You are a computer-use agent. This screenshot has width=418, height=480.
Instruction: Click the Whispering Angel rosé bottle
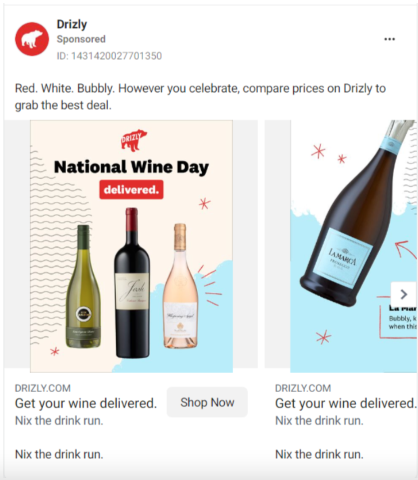[180, 286]
